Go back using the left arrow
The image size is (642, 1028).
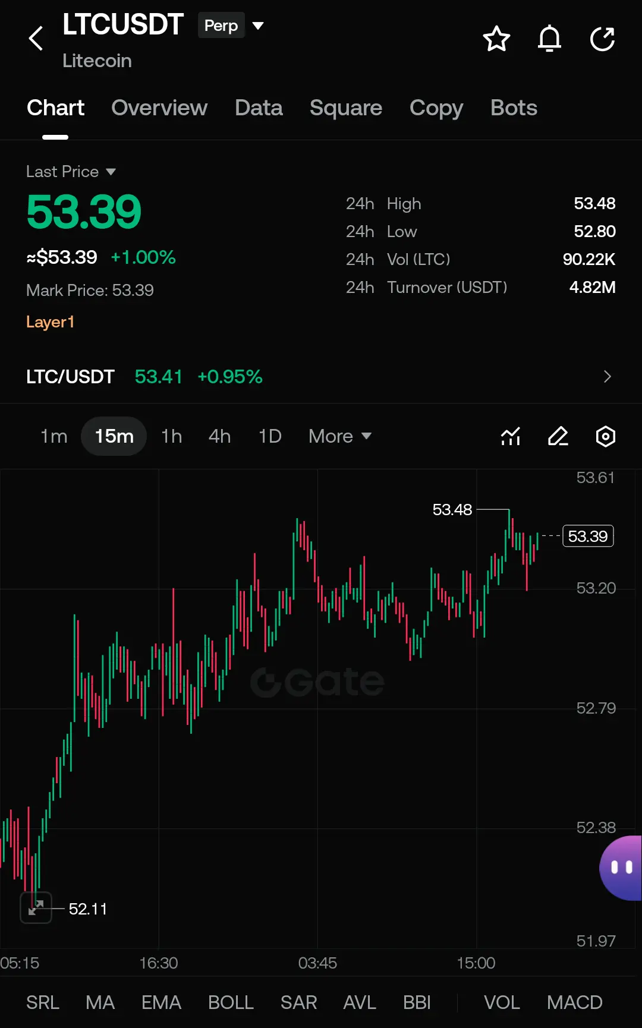(x=36, y=39)
